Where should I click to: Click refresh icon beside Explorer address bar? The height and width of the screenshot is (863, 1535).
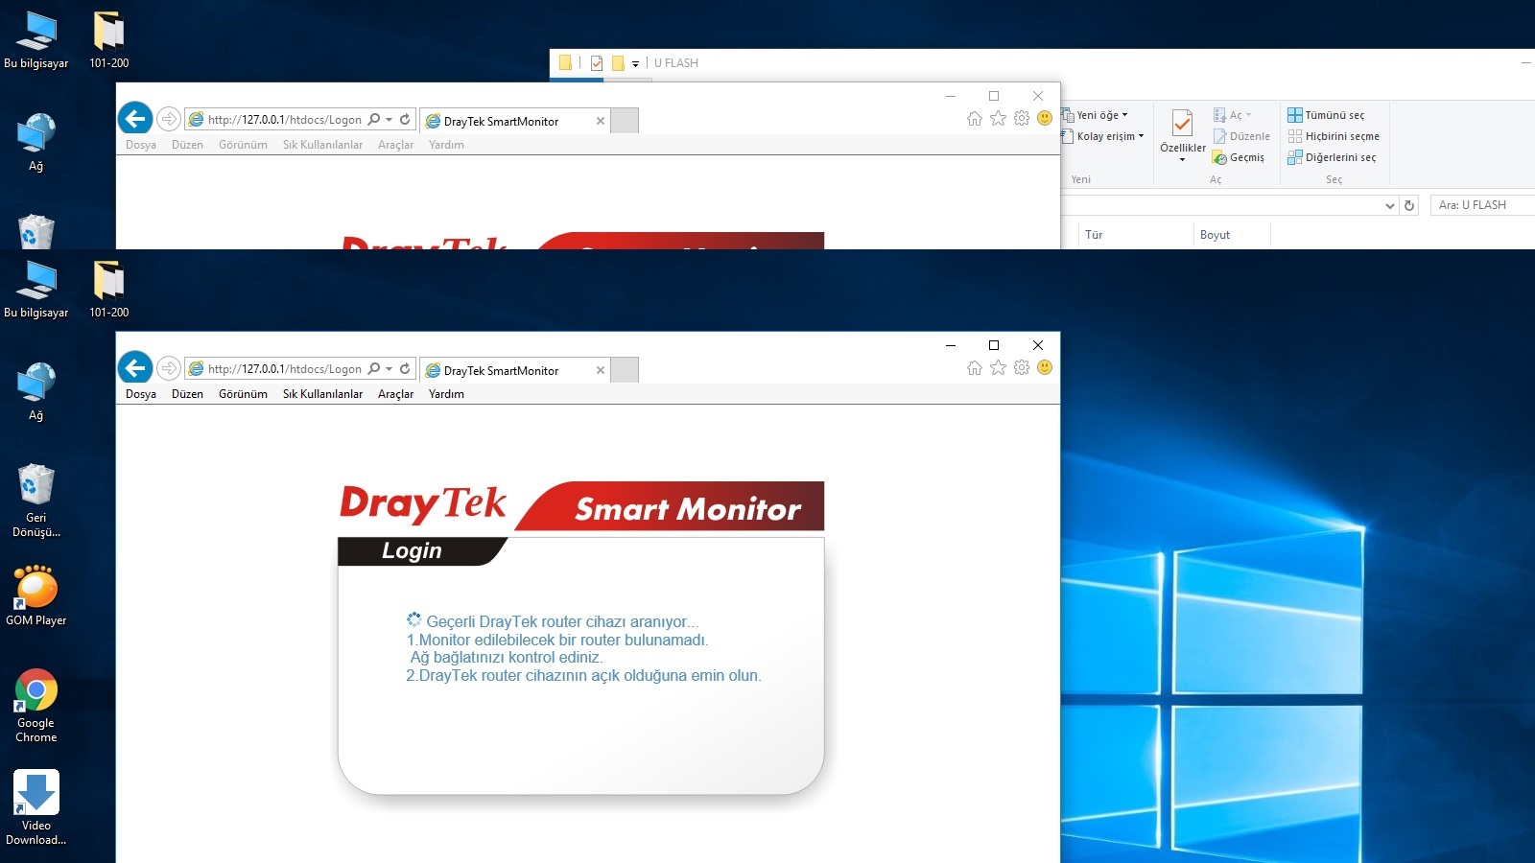[x=1409, y=205]
